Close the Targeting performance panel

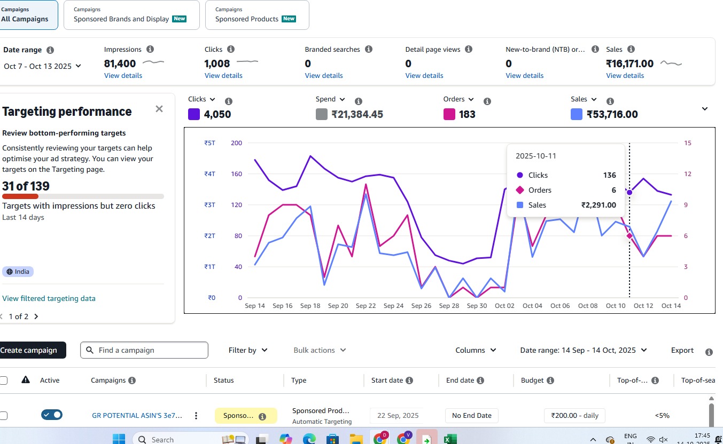[159, 109]
